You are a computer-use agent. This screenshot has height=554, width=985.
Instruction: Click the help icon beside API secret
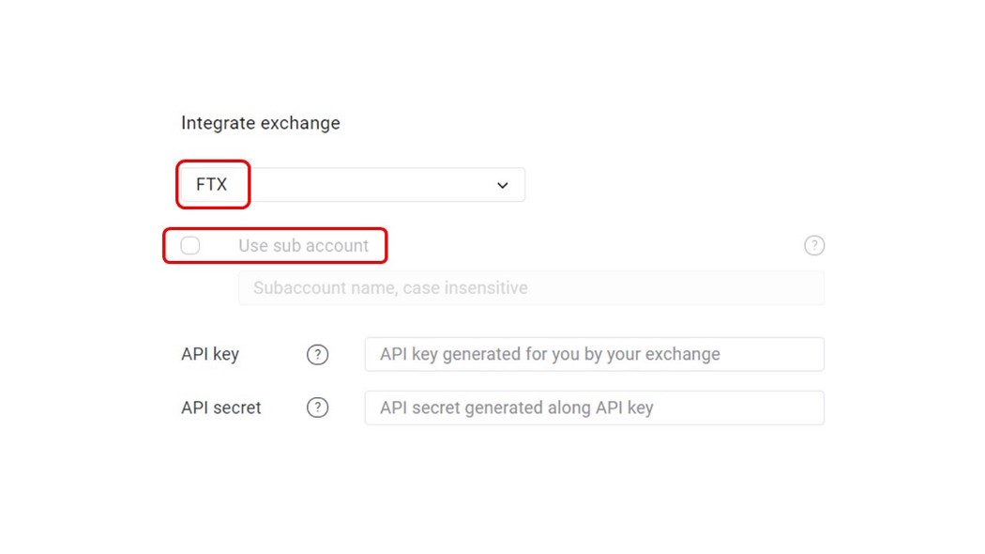317,408
